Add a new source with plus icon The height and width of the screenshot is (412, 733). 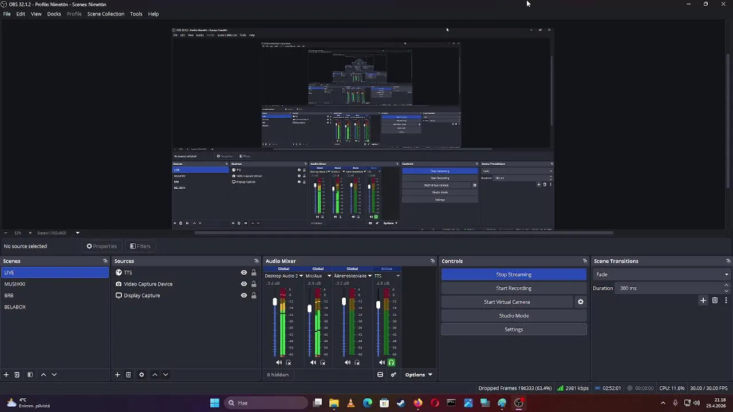pyautogui.click(x=117, y=375)
